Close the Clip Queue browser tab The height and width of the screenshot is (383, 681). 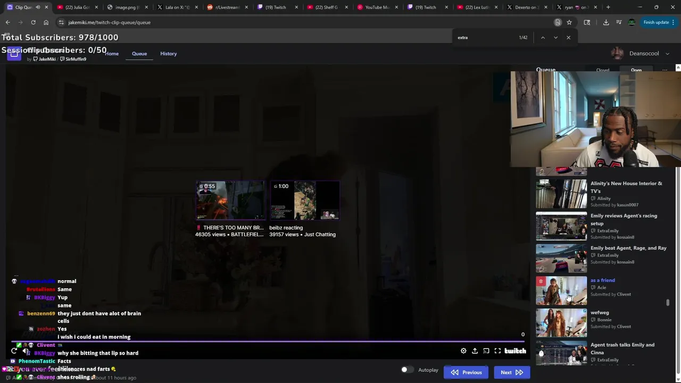point(46,7)
